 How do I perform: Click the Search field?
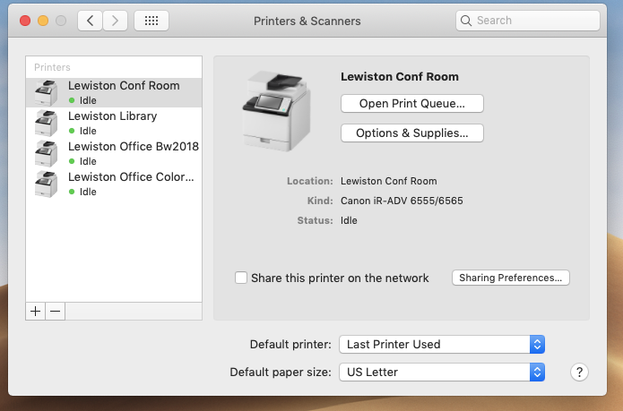click(x=528, y=21)
